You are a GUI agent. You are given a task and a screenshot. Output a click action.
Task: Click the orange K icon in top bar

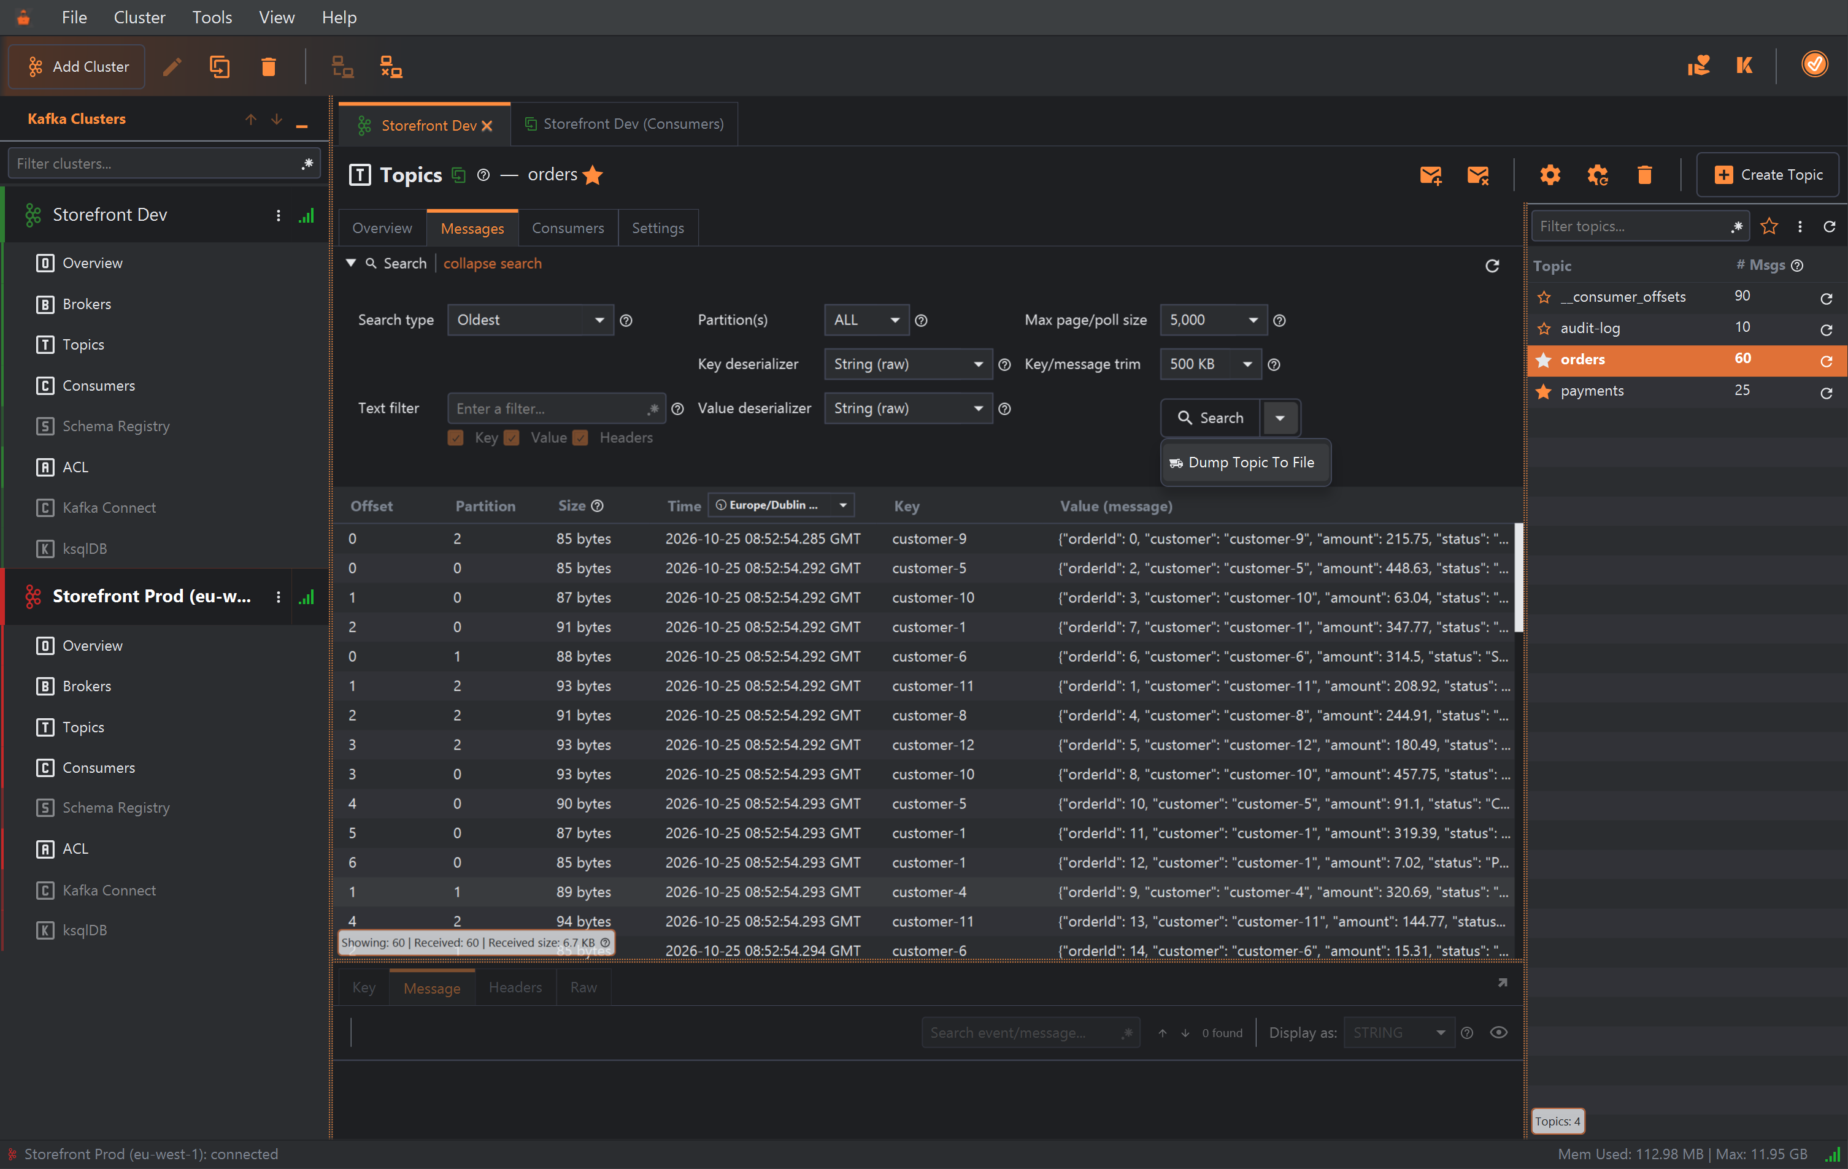[1744, 65]
